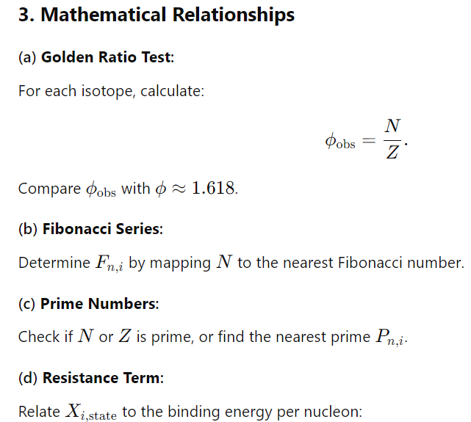This screenshot has width=471, height=422.
Task: Click the X i,state symbol
Action: (x=91, y=412)
